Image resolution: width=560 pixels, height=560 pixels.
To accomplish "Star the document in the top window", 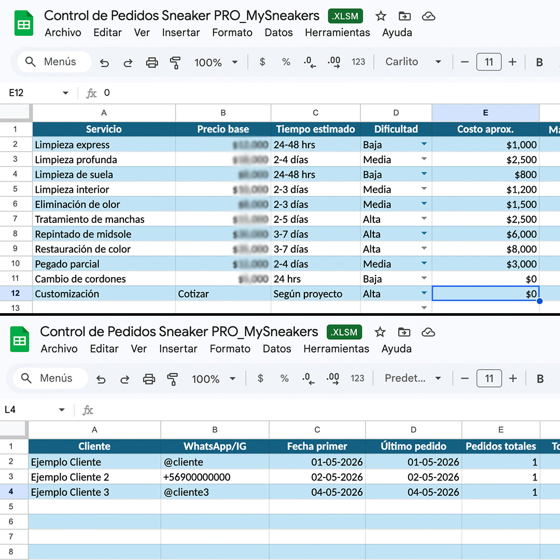I will pyautogui.click(x=381, y=16).
